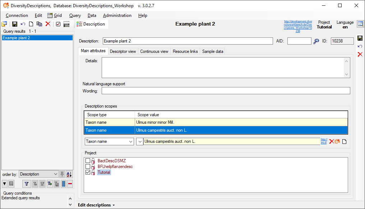The image size is (365, 209).
Task: Click the magnifier icon beside the AID field
Action: tap(316, 41)
